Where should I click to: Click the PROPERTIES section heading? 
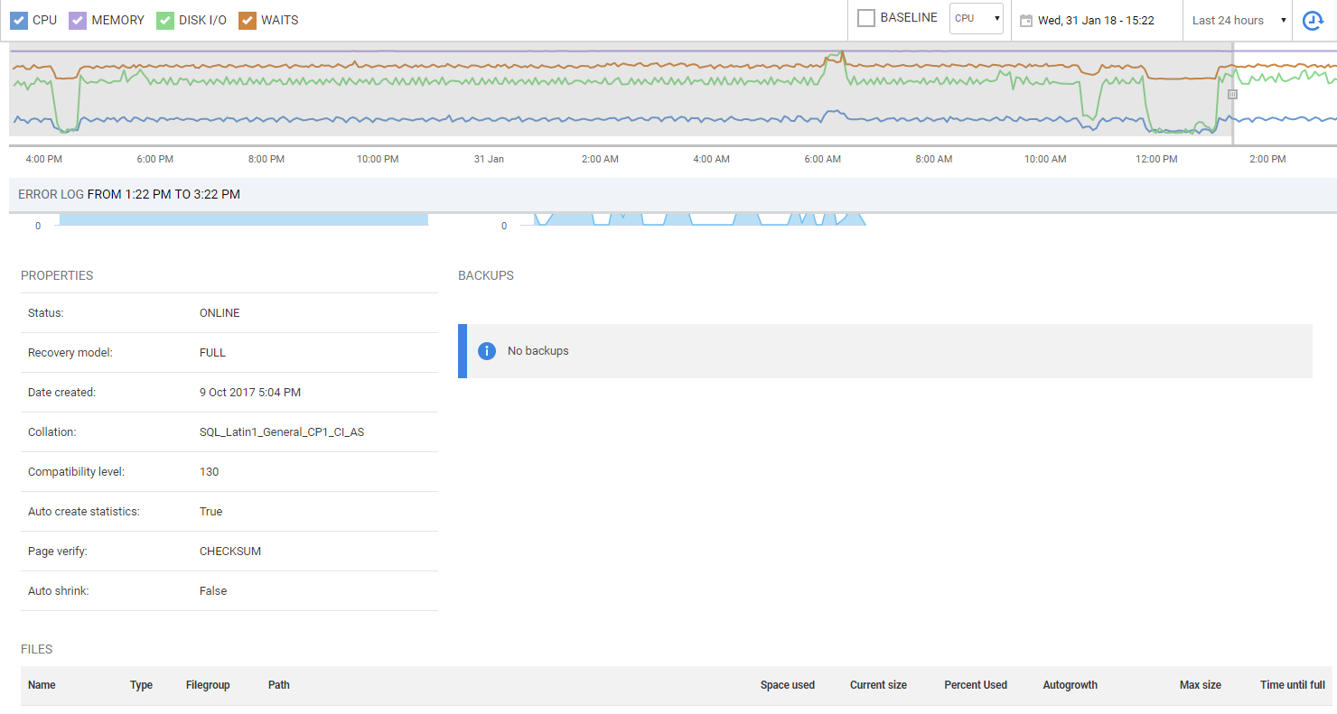(x=57, y=276)
